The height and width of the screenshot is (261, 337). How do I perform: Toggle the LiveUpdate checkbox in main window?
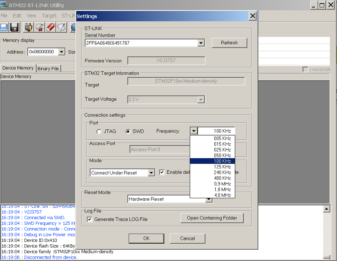tap(305, 70)
